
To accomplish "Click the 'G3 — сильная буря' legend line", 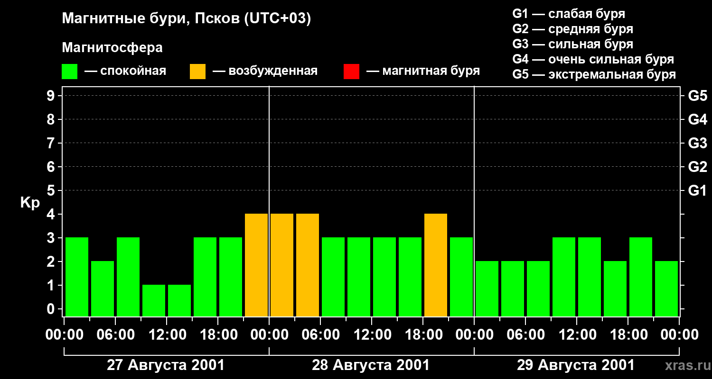I will 573,44.
